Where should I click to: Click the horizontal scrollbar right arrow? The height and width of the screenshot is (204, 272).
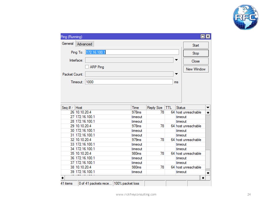tap(203, 178)
